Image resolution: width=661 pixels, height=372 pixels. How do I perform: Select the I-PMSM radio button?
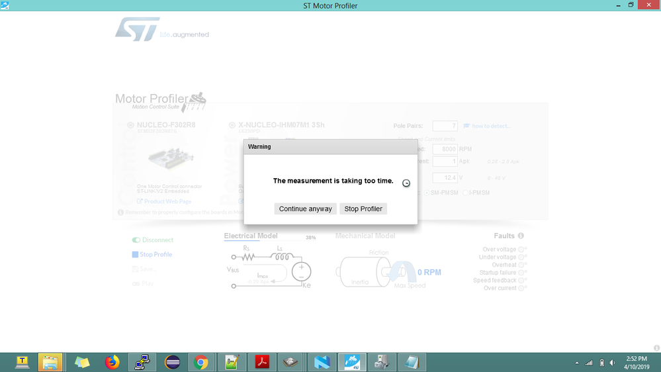pos(465,193)
